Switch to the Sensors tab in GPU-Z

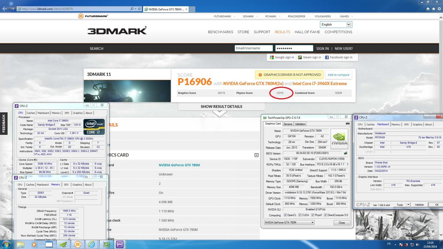pos(288,124)
